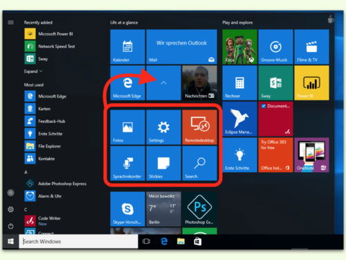Open the Stickies tile

click(x=163, y=163)
